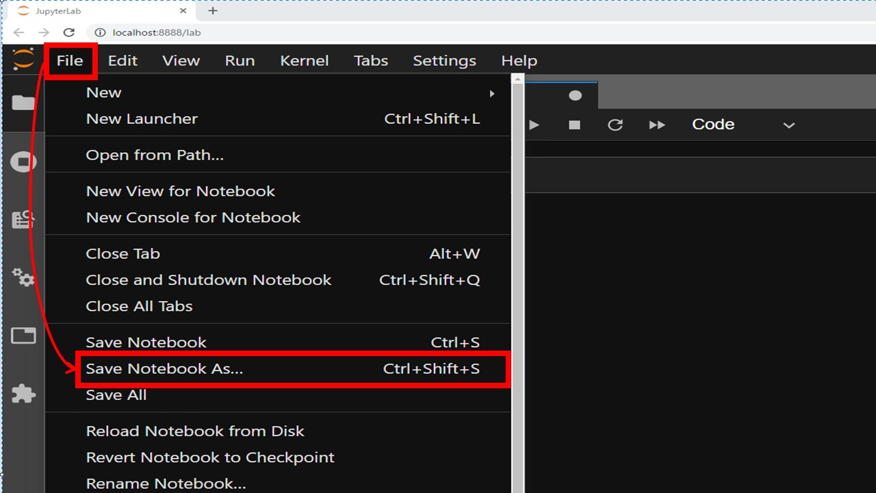
Task: Click restart and run all fast-forward icon
Action: point(657,125)
